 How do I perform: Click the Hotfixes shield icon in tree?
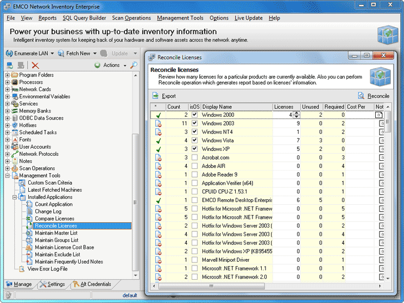(14, 125)
